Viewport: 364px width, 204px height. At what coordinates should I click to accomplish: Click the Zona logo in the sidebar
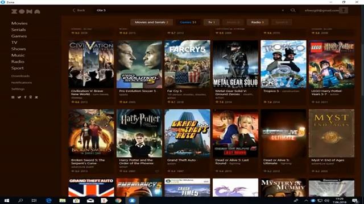(x=26, y=11)
